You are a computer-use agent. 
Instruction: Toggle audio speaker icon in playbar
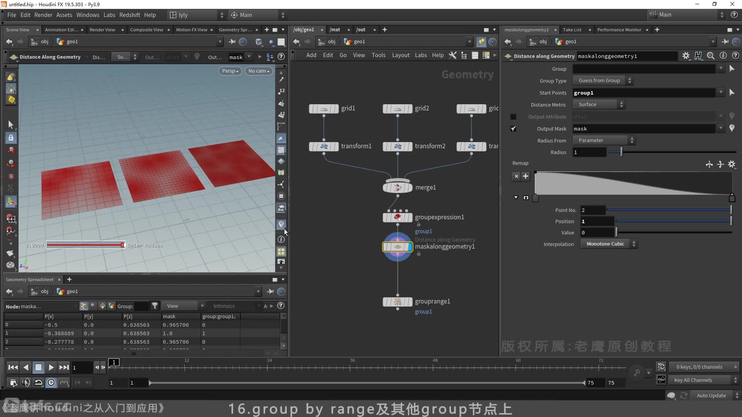tap(26, 382)
